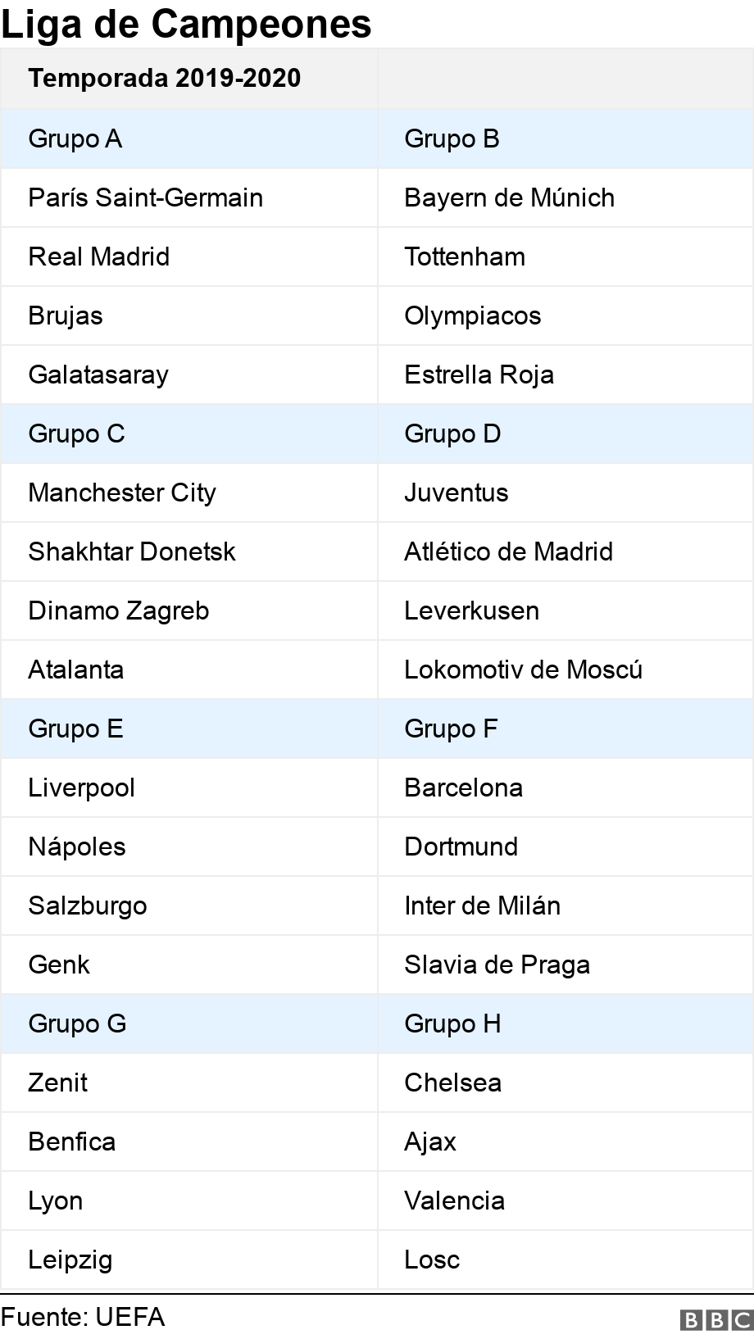Click the Atlético de Madrid cell
The width and height of the screenshot is (754, 1339).
click(508, 551)
